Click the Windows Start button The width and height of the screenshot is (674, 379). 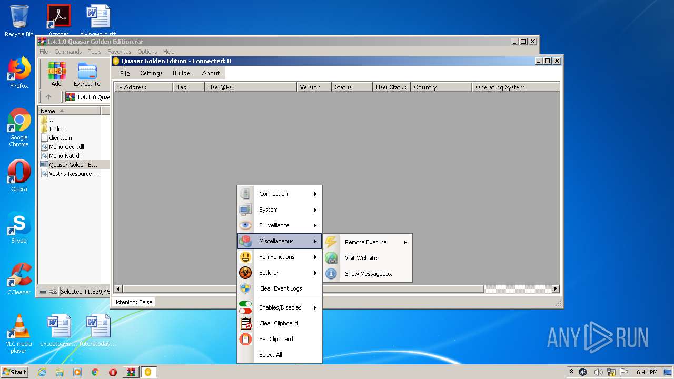pos(15,372)
